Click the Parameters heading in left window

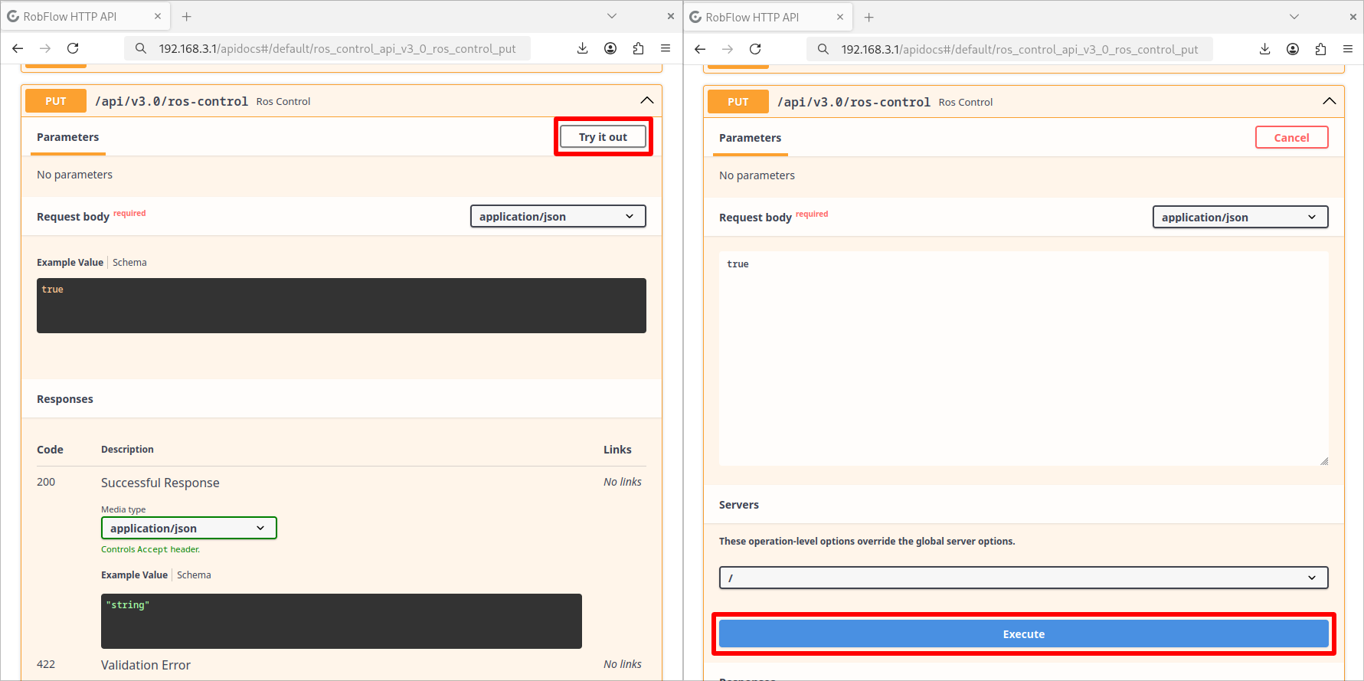click(67, 137)
